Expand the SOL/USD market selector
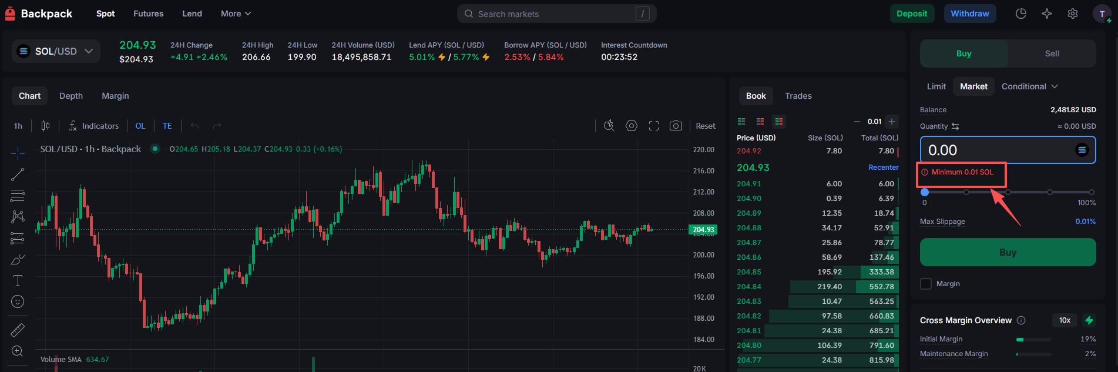 pyautogui.click(x=56, y=51)
